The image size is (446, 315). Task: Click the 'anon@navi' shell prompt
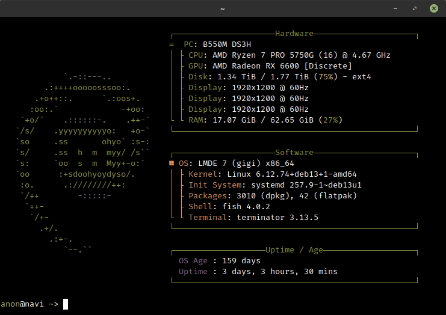point(22,304)
